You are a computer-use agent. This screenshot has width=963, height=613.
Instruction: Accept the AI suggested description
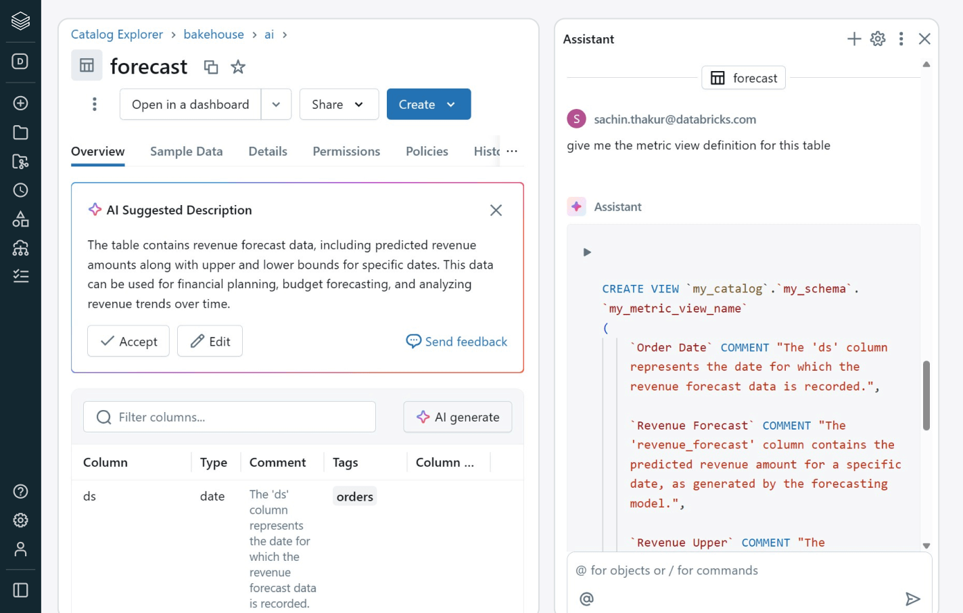click(x=128, y=342)
